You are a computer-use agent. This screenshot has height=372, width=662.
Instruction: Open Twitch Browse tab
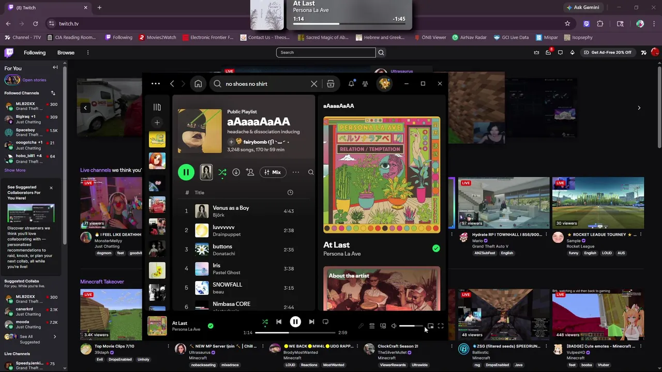66,52
